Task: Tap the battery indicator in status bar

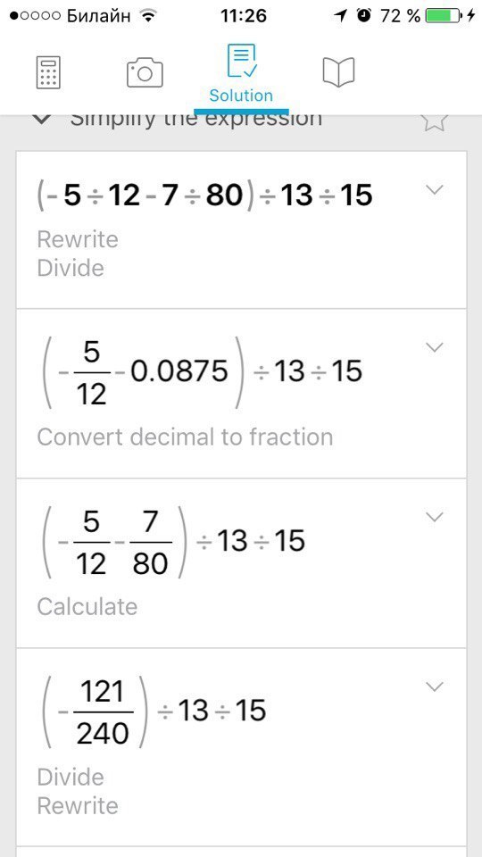Action: [442, 16]
